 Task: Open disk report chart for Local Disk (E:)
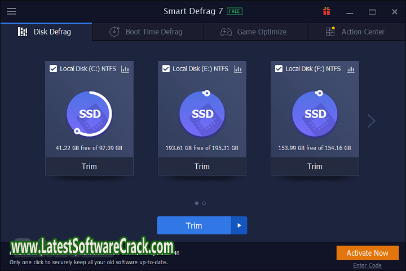pyautogui.click(x=238, y=69)
